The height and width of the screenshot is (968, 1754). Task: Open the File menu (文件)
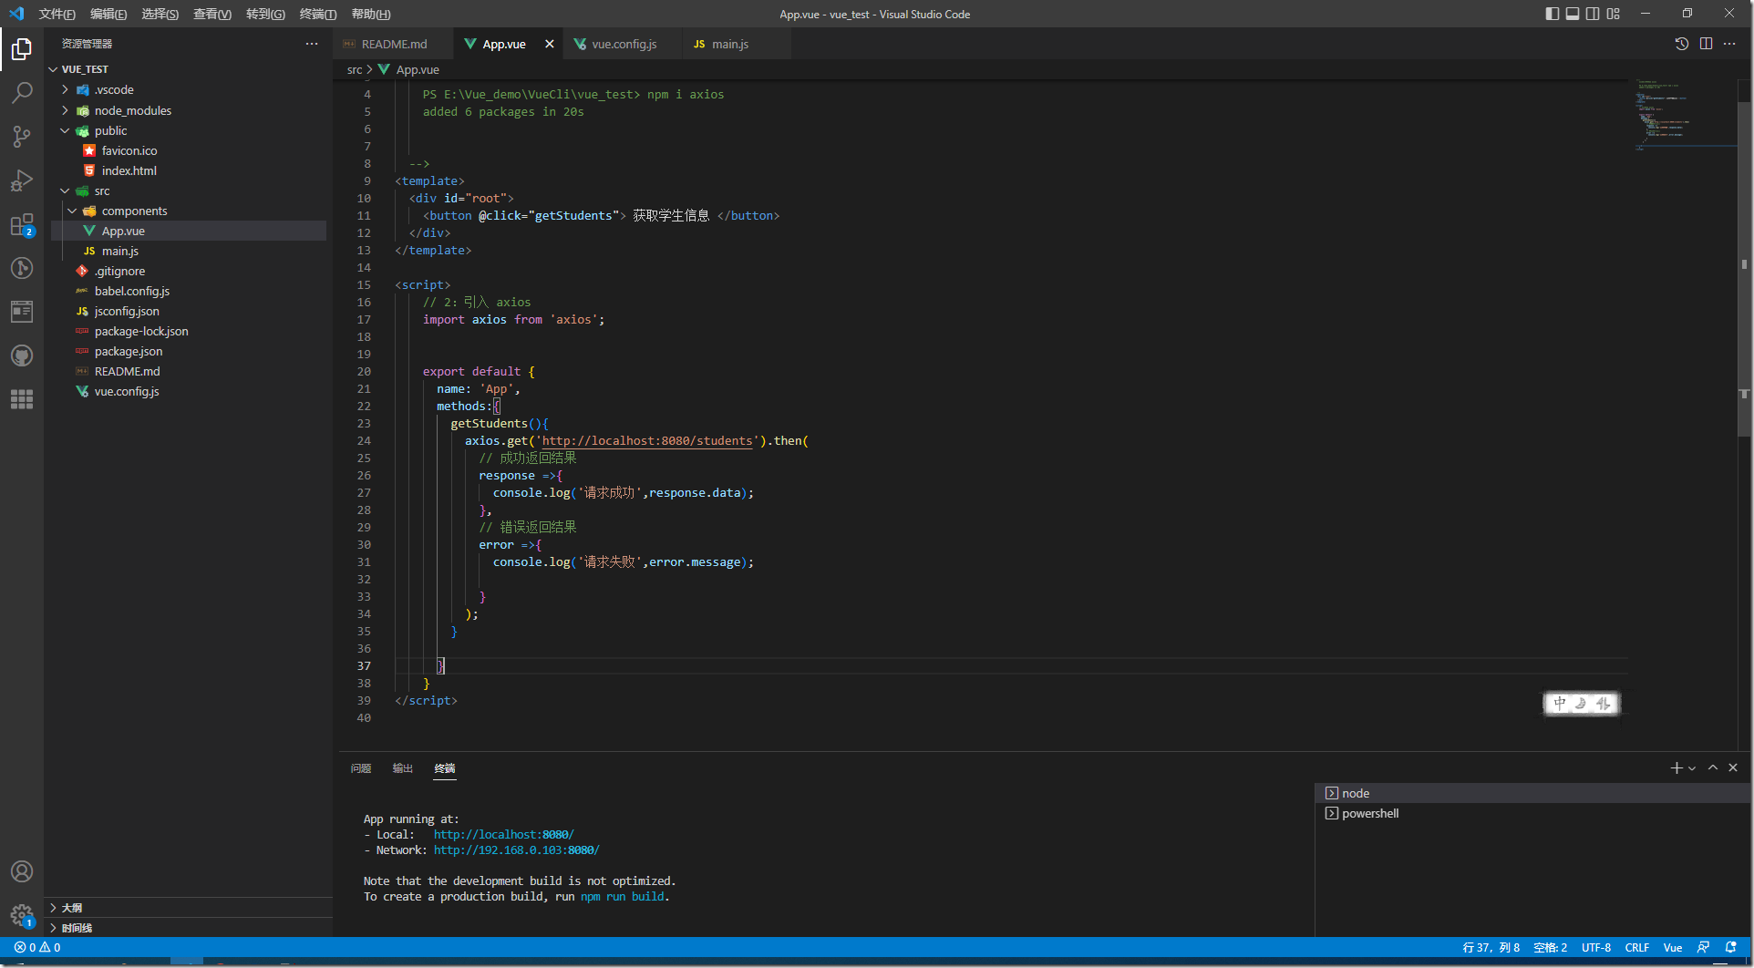57,14
